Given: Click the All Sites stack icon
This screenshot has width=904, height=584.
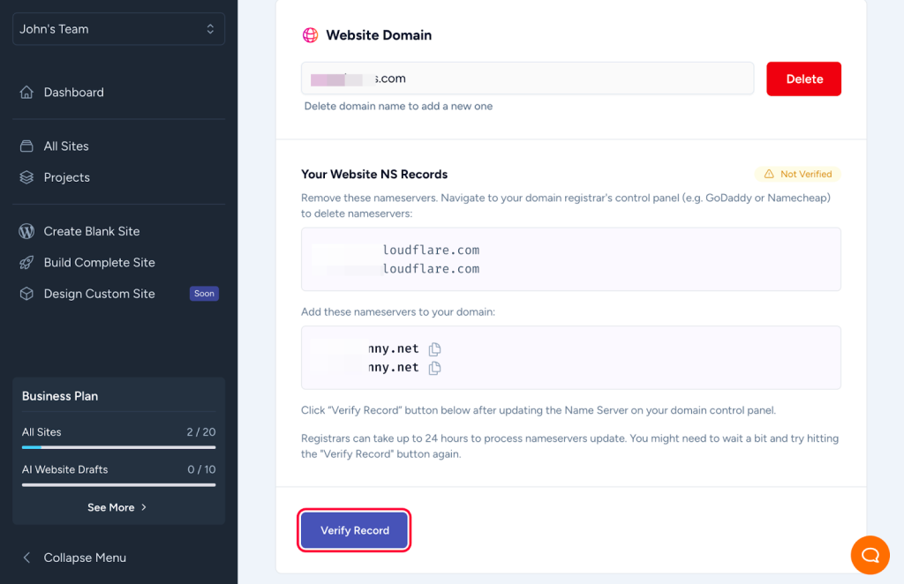Looking at the screenshot, I should pos(26,146).
